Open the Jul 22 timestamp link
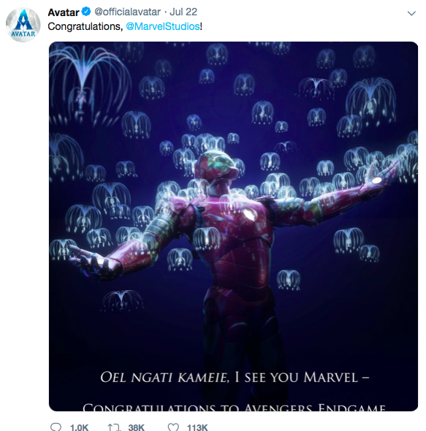The width and height of the screenshot is (426, 431). 183,12
